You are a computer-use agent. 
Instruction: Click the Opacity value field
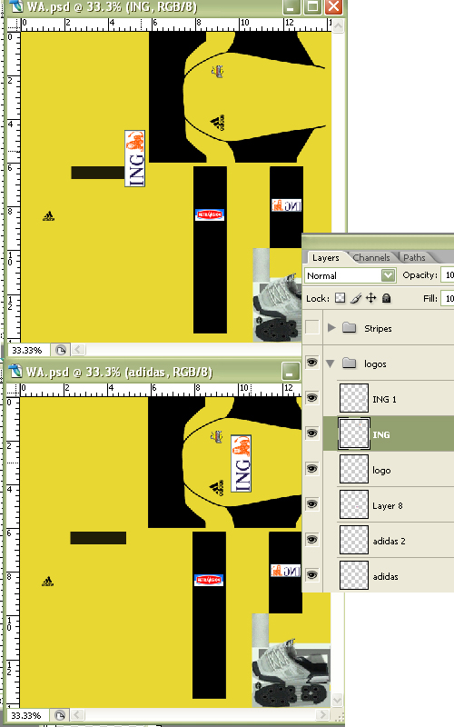click(447, 275)
